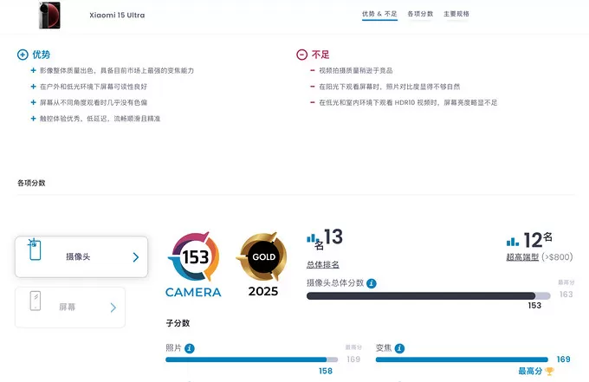The image size is (589, 382).
Task: Click the blue 169 zoom score value
Action: click(x=564, y=359)
